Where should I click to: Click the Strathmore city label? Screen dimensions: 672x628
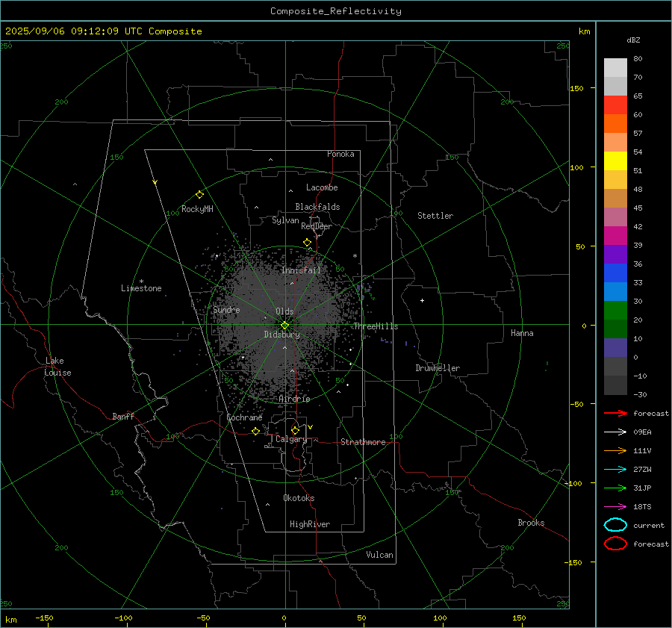[x=363, y=442]
